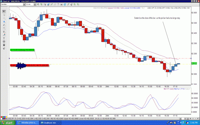
Task: Select the angled trend lines tool
Action: (4, 32)
